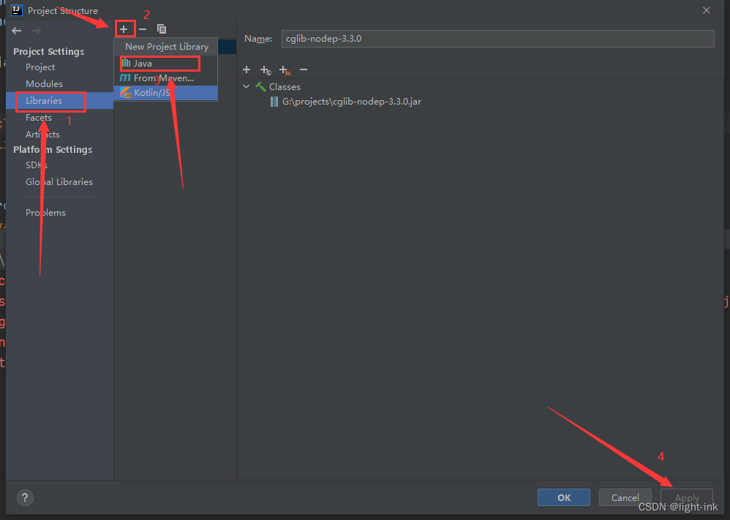
Task: Open the Problems section
Action: pyautogui.click(x=45, y=212)
